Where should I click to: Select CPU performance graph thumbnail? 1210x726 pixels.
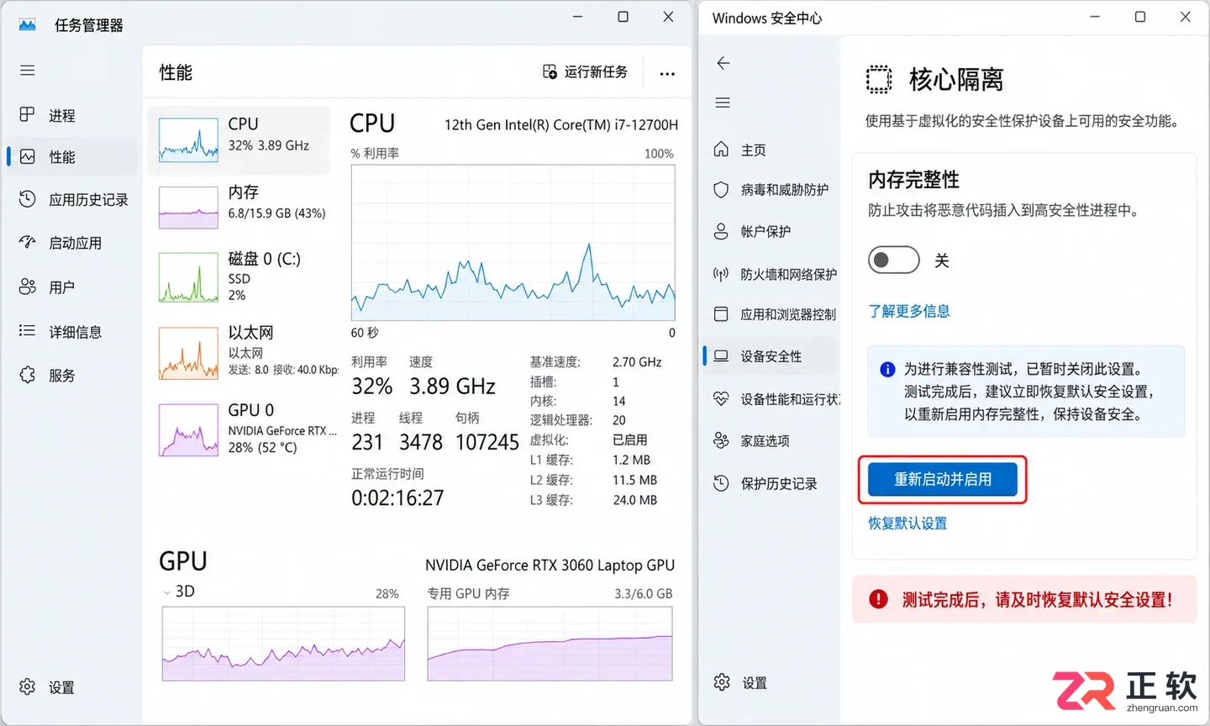pyautogui.click(x=189, y=140)
